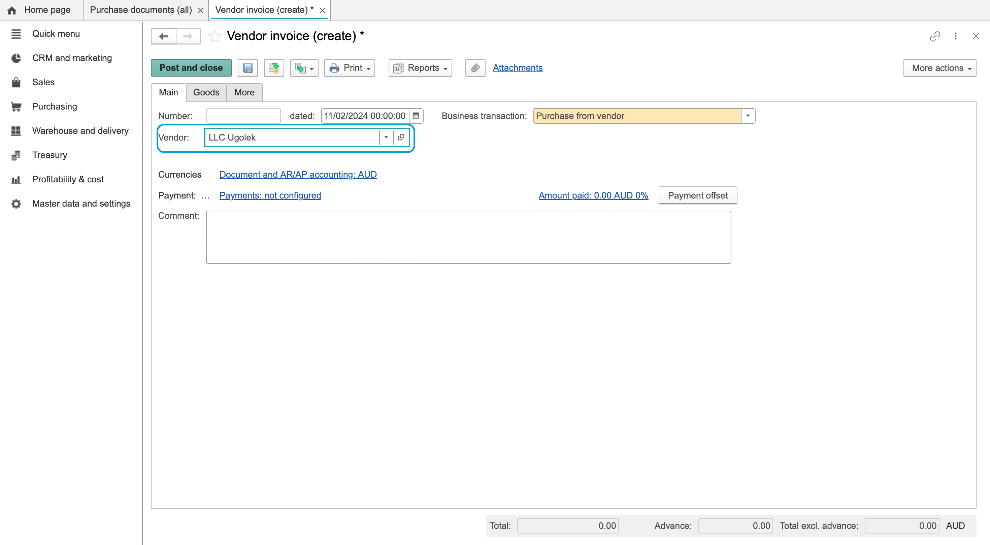Screen dimensions: 990x545
Task: Click the Payment offset button
Action: pos(697,195)
